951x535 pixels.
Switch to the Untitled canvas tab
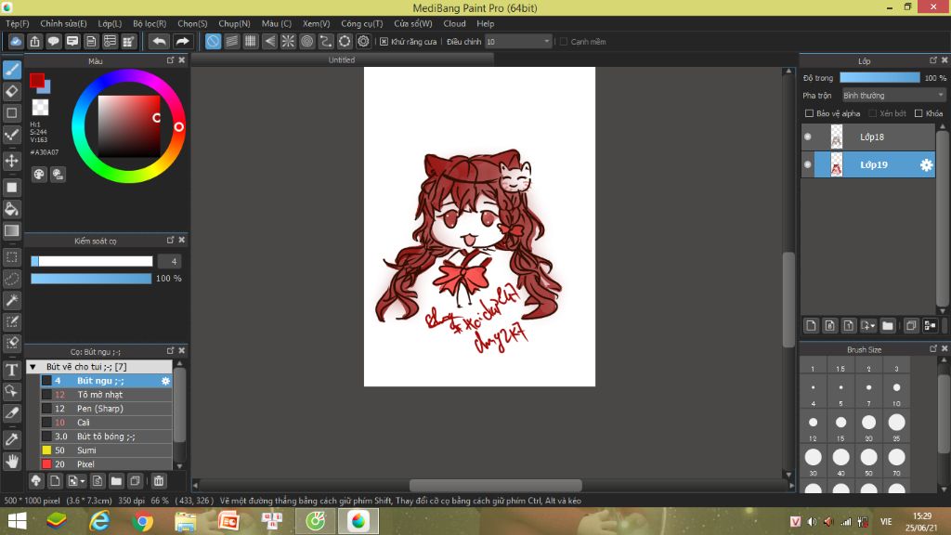tap(342, 60)
